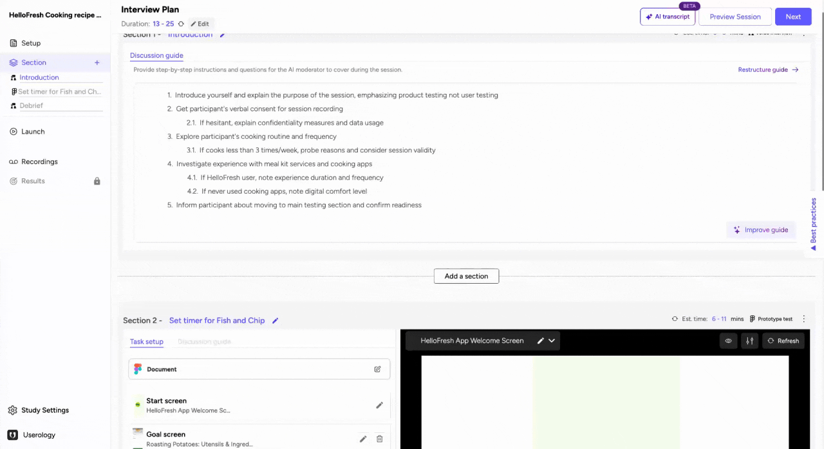Edit the Figma Document link
Screen dimensions: 824x449
coord(377,369)
